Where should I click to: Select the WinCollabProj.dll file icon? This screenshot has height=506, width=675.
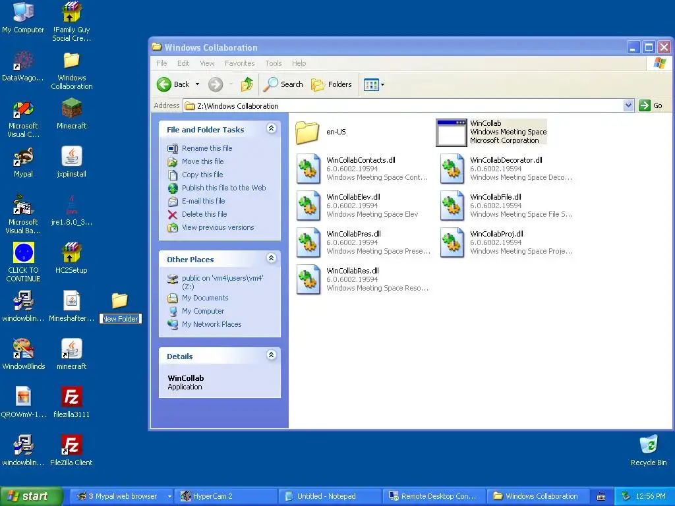click(x=452, y=242)
